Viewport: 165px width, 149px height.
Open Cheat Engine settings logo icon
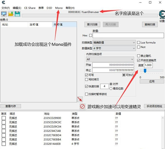162,15
